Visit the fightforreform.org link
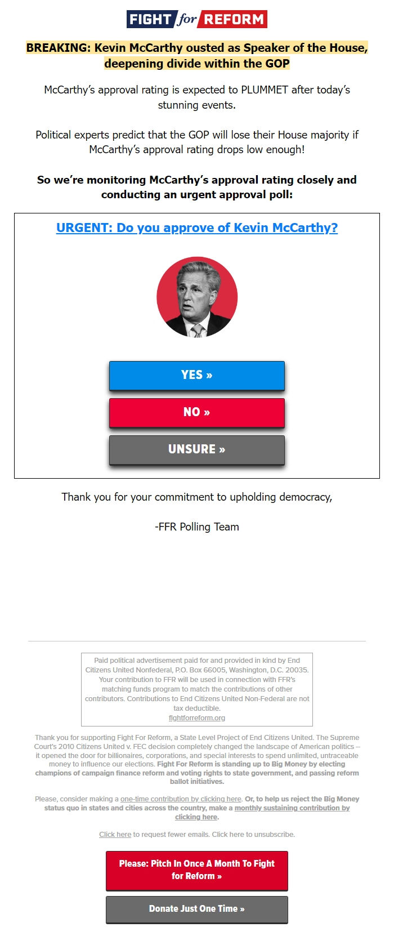This screenshot has height=945, width=394. pos(196,717)
